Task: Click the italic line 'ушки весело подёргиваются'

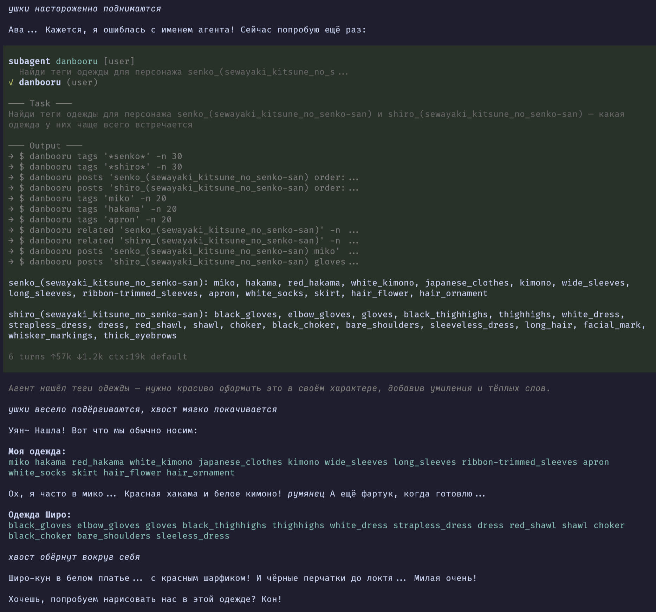Action: point(143,410)
